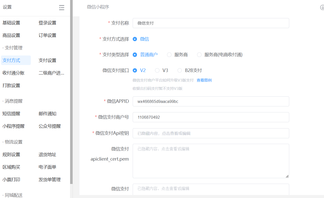Open 发货单管理 menu item
The width and height of the screenshot is (324, 198).
50,180
